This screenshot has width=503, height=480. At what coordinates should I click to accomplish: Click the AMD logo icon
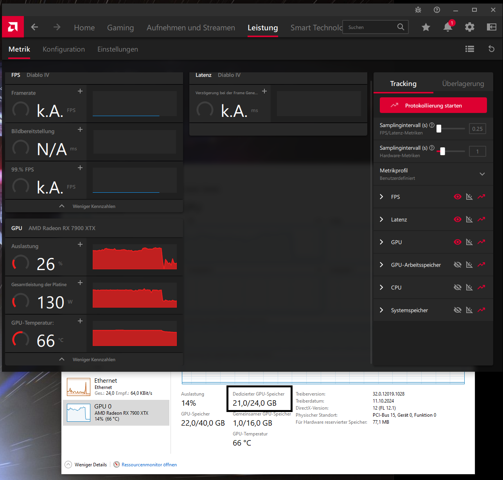click(13, 27)
